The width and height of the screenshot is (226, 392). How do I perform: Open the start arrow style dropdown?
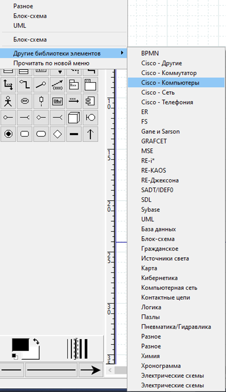tap(12, 370)
